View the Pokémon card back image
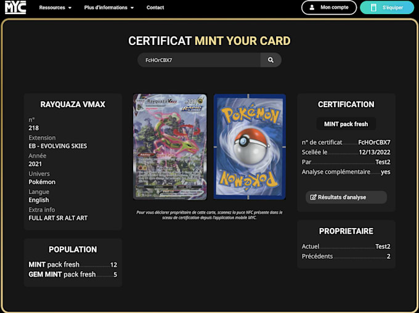 (x=250, y=147)
